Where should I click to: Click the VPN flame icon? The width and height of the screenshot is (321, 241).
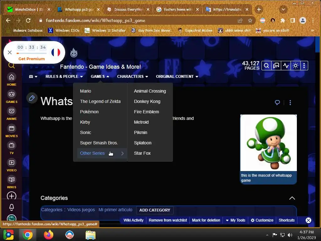(74, 53)
